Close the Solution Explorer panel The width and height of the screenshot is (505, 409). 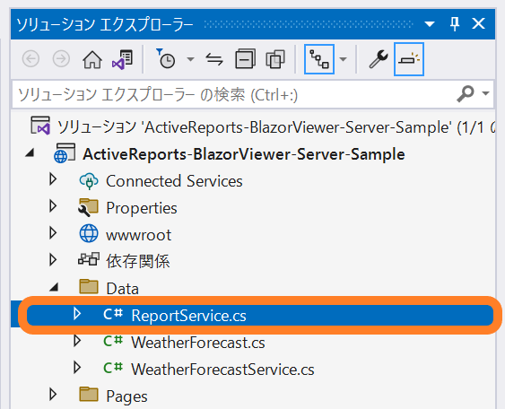[x=479, y=24]
